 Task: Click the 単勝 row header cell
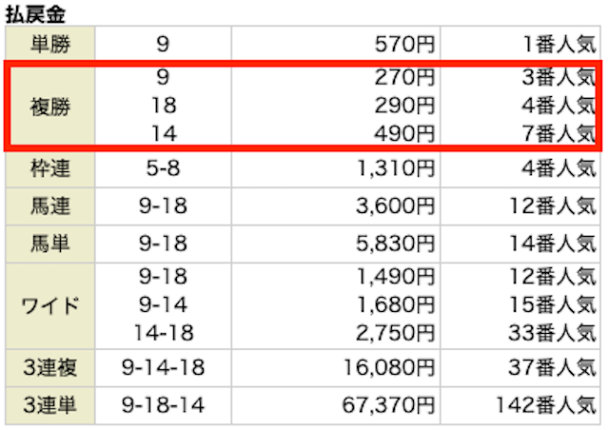click(50, 44)
